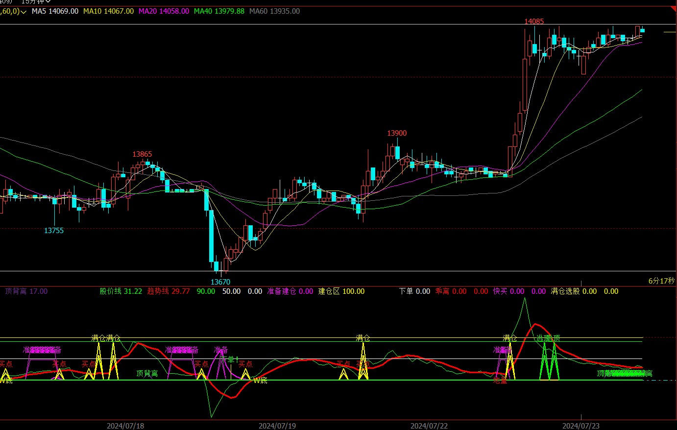Select the MA40 13979.88 moving average label
The width and height of the screenshot is (677, 430).
pos(219,11)
